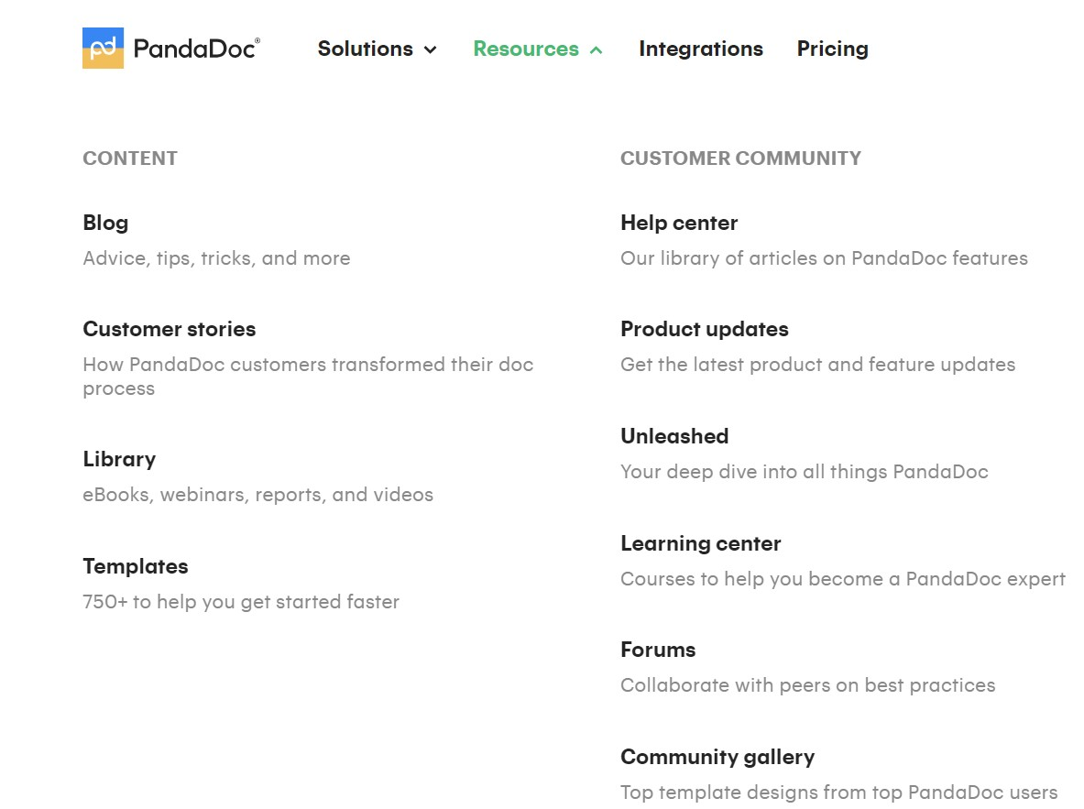Open Customer stories
Screen dimensions: 1084x809
tap(169, 329)
